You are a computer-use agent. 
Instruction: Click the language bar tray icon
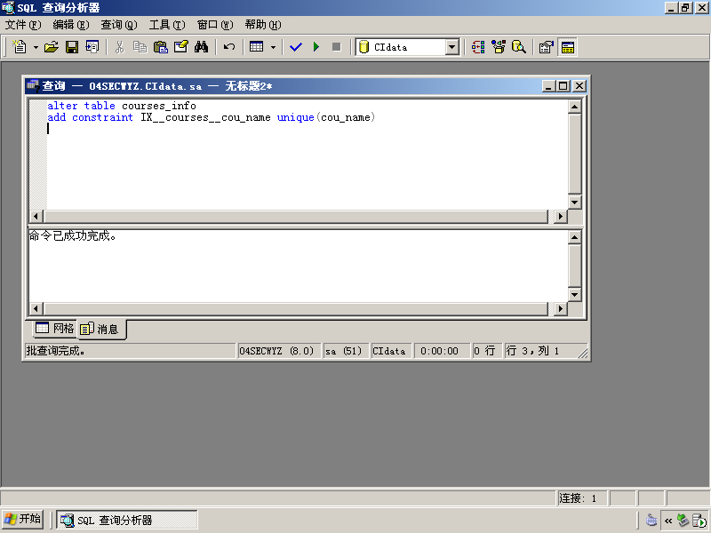651,520
